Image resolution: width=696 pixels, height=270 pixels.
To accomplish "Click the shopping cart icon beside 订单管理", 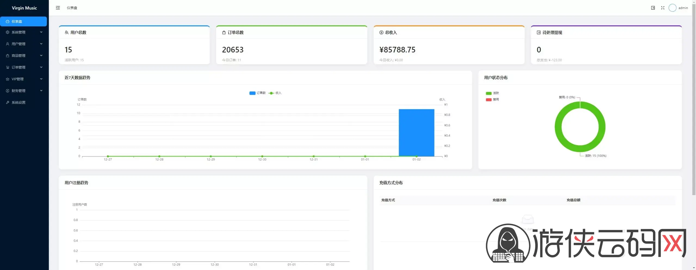I will pos(8,67).
